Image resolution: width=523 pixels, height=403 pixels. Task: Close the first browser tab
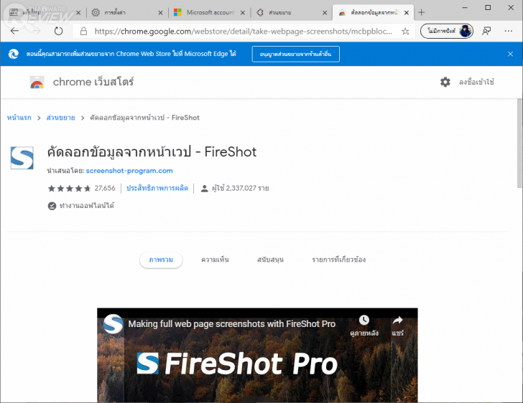78,13
